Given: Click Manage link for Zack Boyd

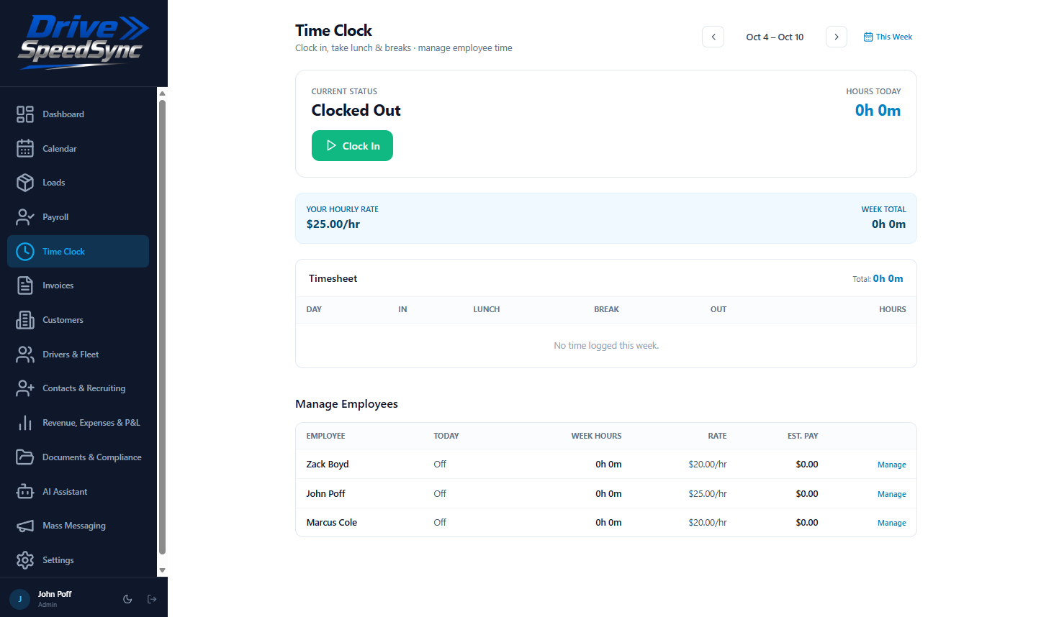Looking at the screenshot, I should 891,465.
